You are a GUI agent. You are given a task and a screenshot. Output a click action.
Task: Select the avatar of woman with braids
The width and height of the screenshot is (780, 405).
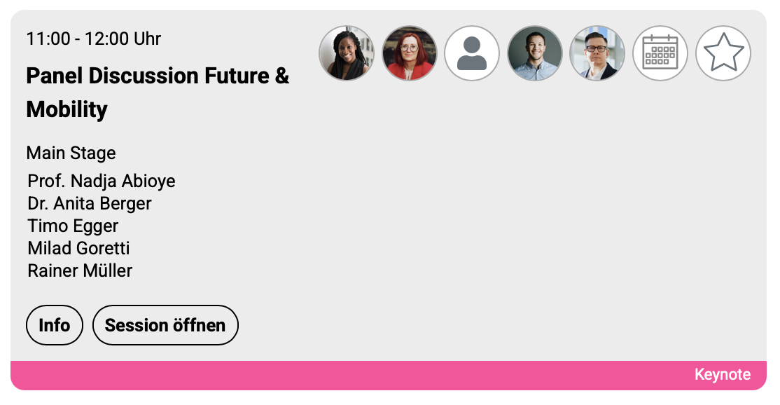[x=347, y=53]
